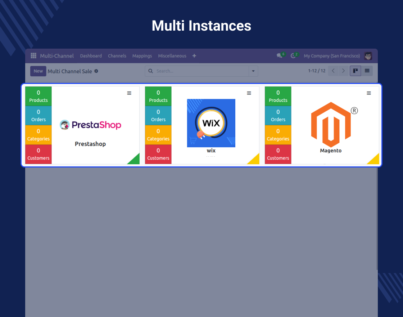Switch to list view
Screen dimensions: 403x317
(367, 71)
